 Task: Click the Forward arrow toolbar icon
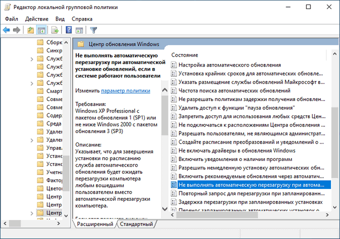tap(16, 30)
